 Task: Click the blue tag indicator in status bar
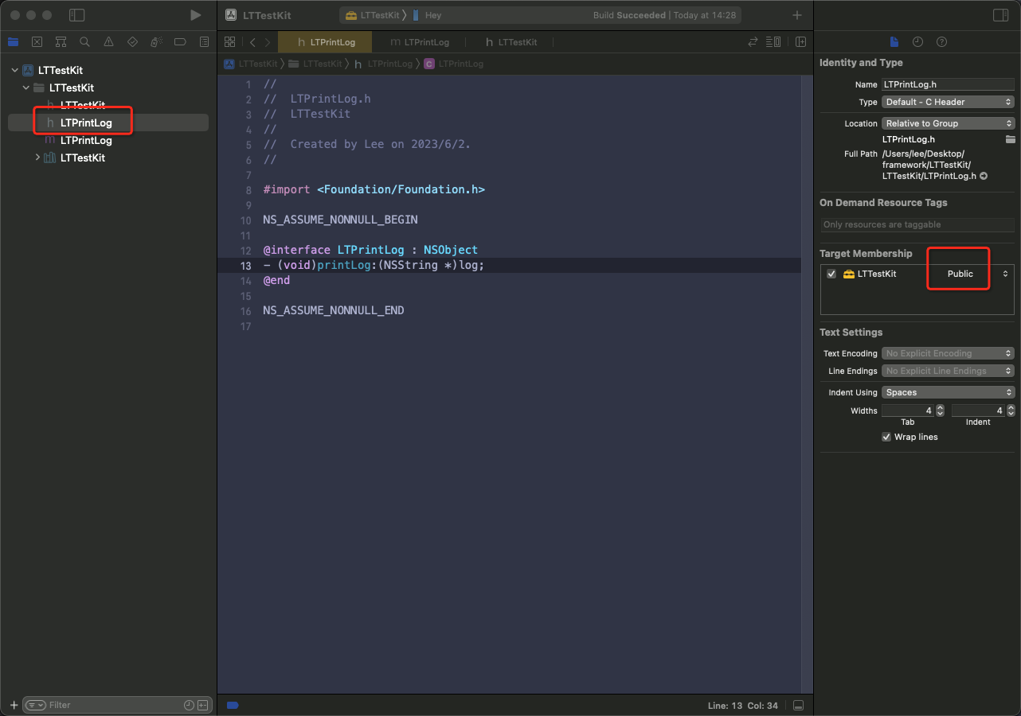click(x=233, y=705)
